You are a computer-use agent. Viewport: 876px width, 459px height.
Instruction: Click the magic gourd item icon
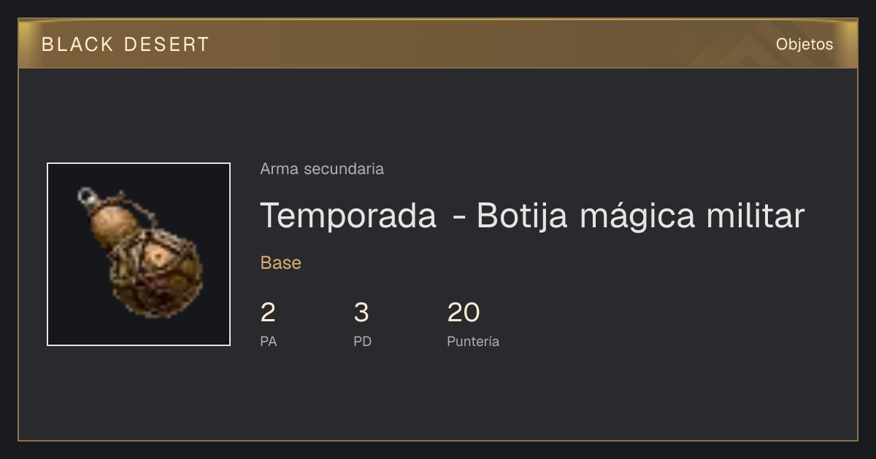point(139,254)
